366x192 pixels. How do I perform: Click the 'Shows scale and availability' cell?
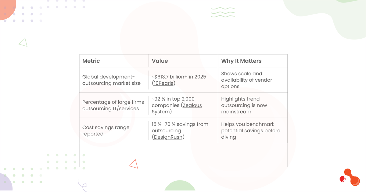pyautogui.click(x=253, y=80)
